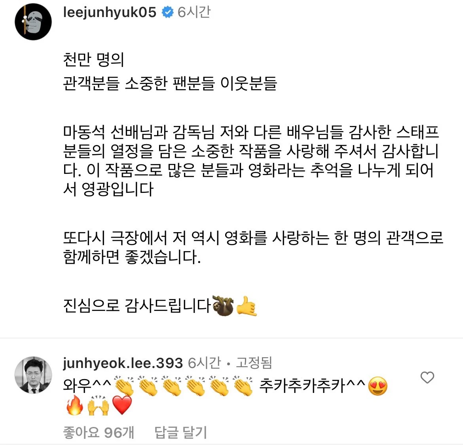The image size is (463, 446).
Task: Click the heart-eyes emoji in comment
Action: [378, 386]
